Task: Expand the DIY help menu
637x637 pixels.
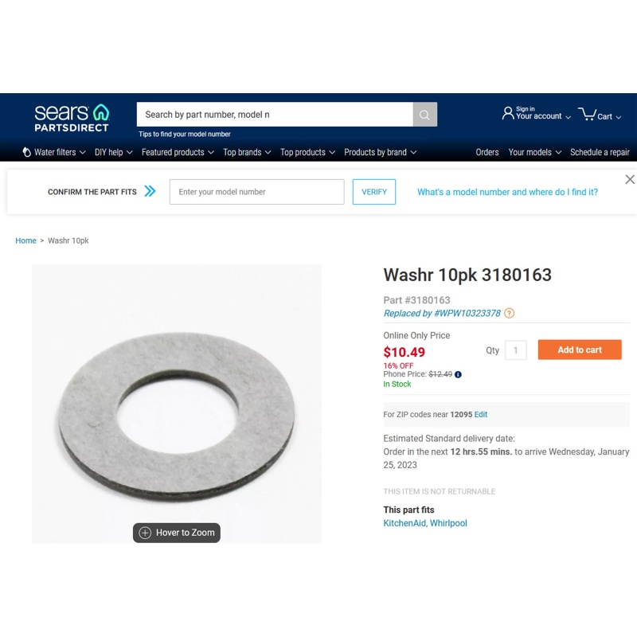Action: (113, 152)
